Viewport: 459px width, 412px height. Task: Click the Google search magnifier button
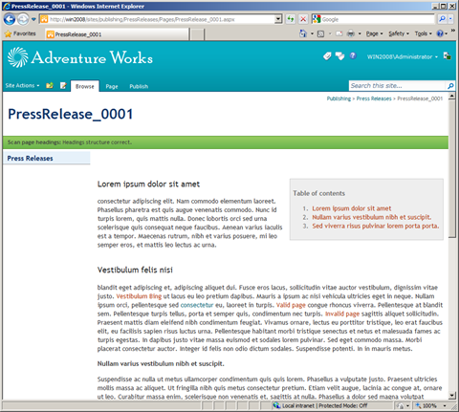[x=442, y=19]
